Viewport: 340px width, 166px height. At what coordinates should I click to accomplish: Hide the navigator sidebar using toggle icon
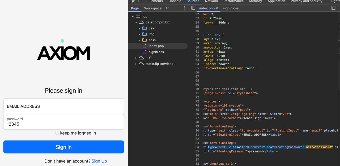point(193,8)
